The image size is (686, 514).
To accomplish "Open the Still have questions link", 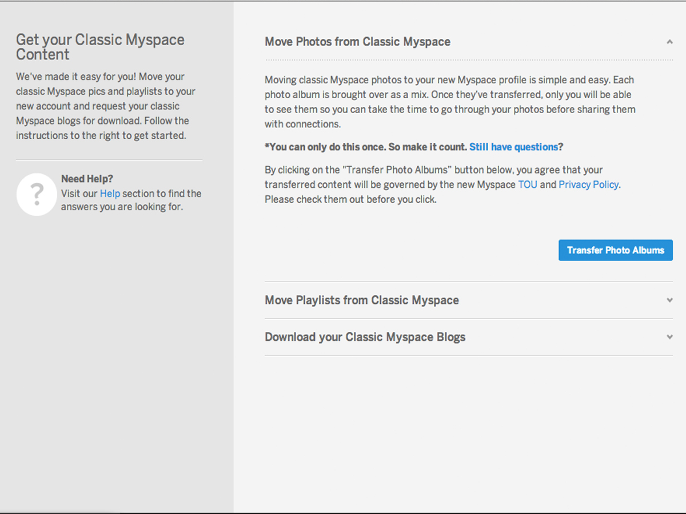I will [513, 147].
